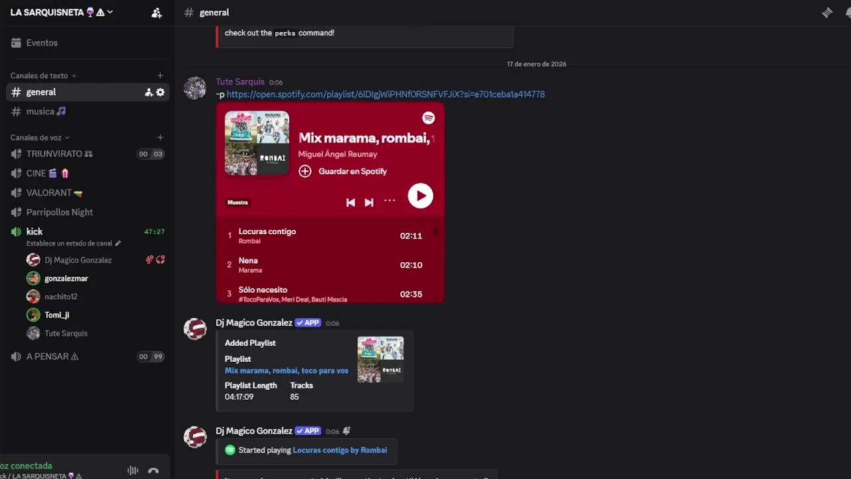Image resolution: width=851 pixels, height=479 pixels.
Task: Open the Spotify playlist link in message
Action: pyautogui.click(x=386, y=94)
